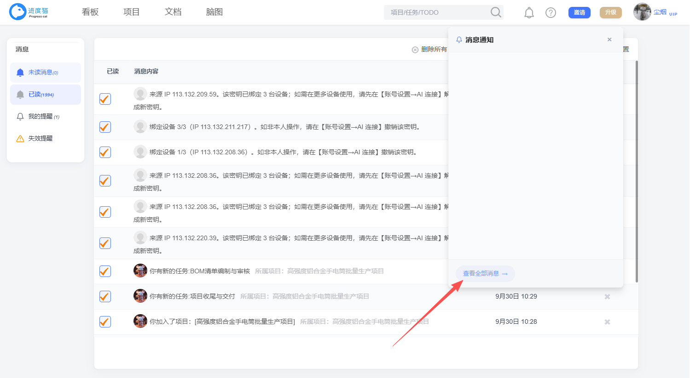This screenshot has height=378, width=690.
Task: Click the 进度猫 Progress cat logo
Action: tap(29, 12)
